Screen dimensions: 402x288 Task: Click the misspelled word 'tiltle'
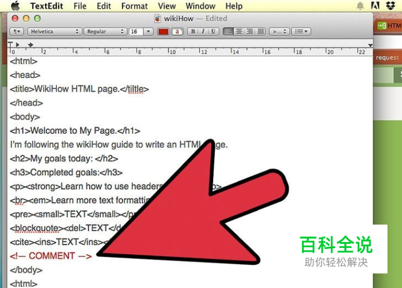[x=135, y=89]
